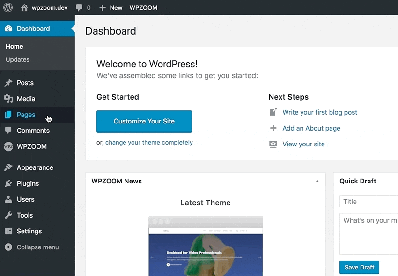
Task: Click the Latest Theme preview thumbnail
Action: (206, 246)
